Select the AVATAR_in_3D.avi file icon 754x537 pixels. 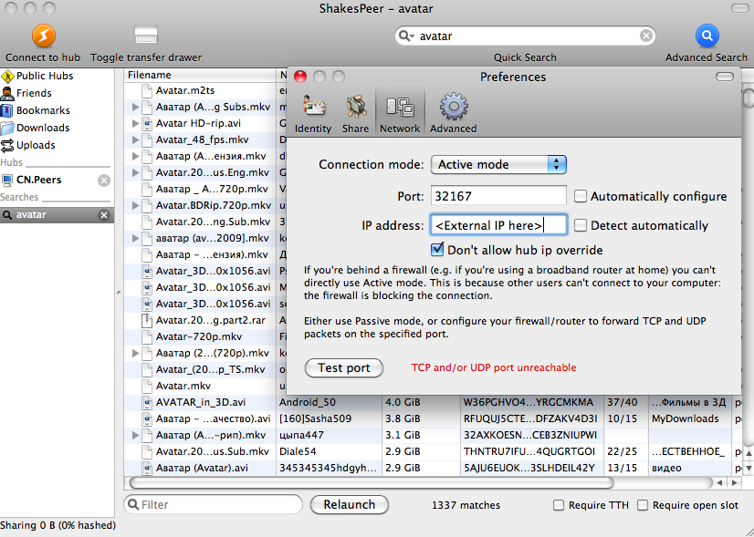147,402
